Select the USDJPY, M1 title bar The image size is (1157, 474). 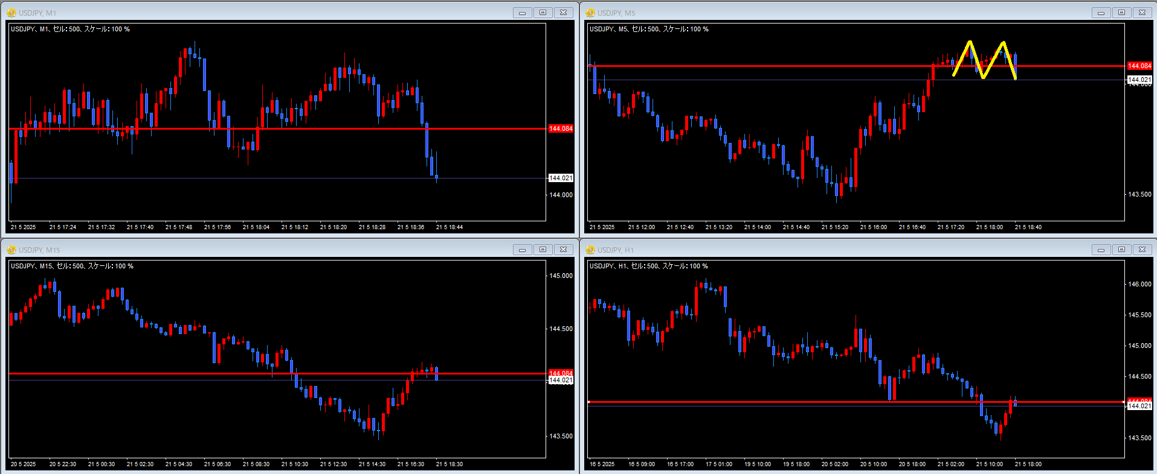pos(260,13)
